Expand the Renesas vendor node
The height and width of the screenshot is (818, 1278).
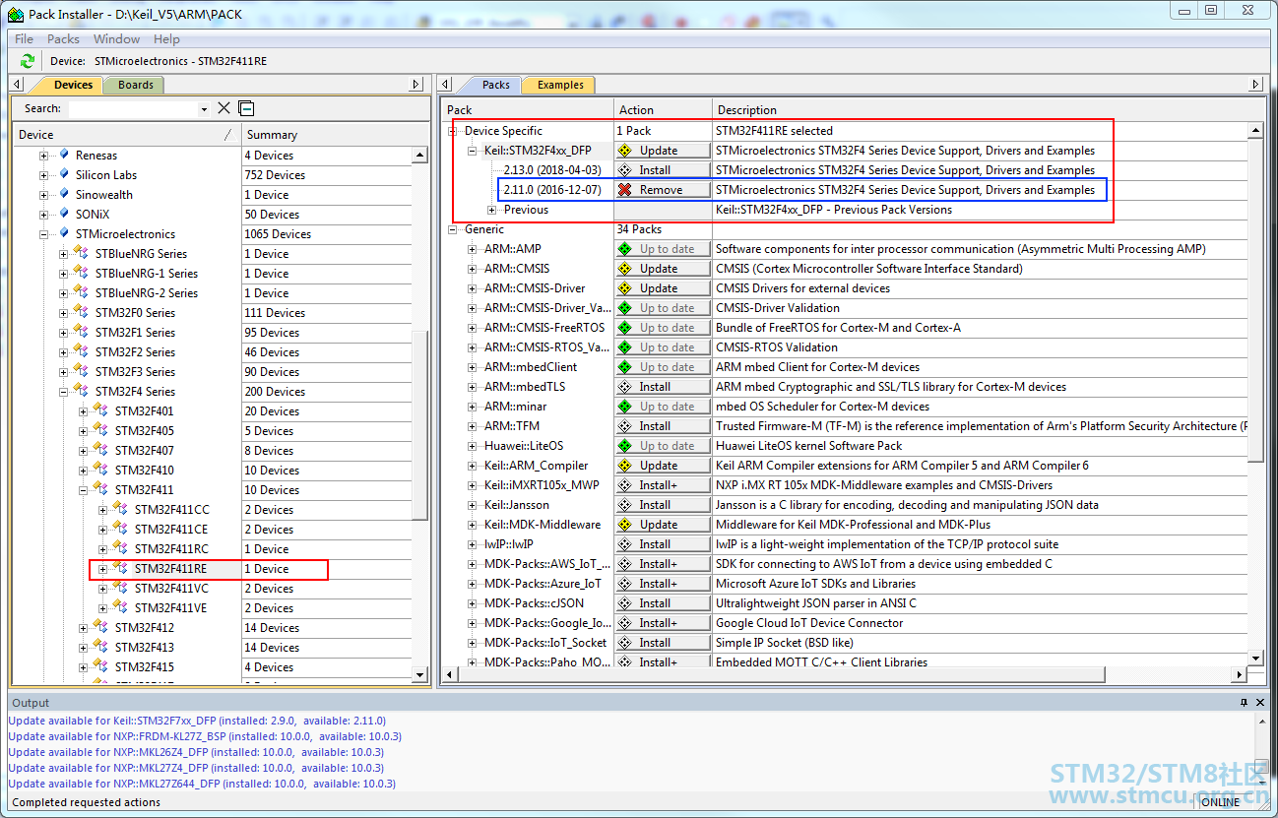click(44, 156)
